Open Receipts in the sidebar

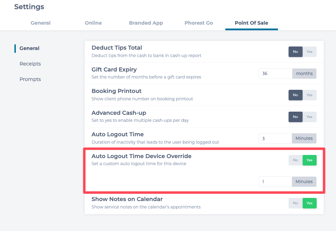click(30, 64)
